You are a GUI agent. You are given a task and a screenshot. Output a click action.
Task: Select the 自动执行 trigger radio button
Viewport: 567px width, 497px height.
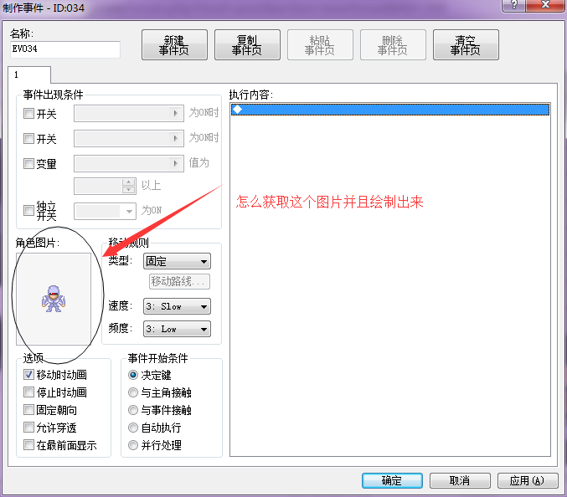tap(133, 428)
